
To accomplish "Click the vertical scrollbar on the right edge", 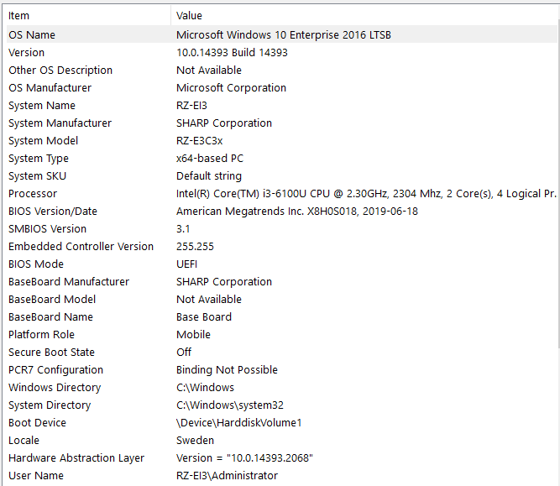I will (x=555, y=252).
